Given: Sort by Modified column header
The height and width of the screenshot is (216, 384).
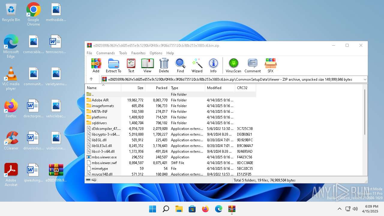Looking at the screenshot, I should (x=220, y=88).
